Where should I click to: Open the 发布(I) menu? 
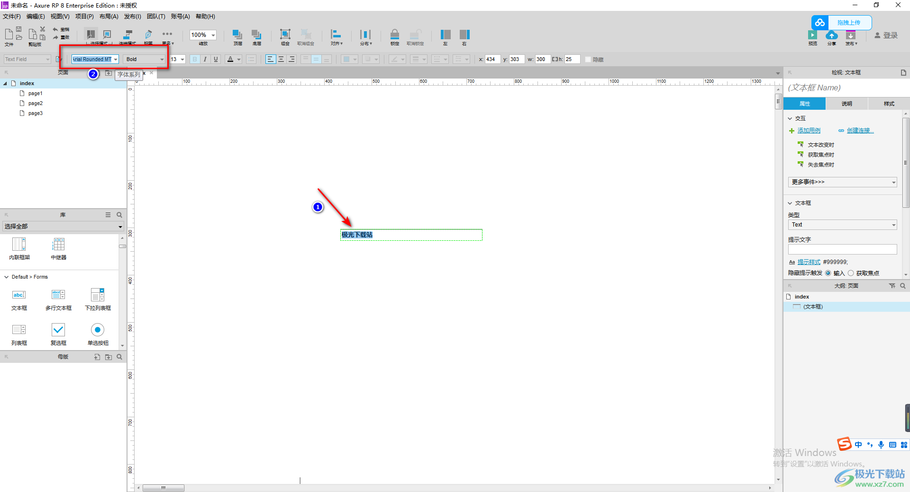coord(132,17)
